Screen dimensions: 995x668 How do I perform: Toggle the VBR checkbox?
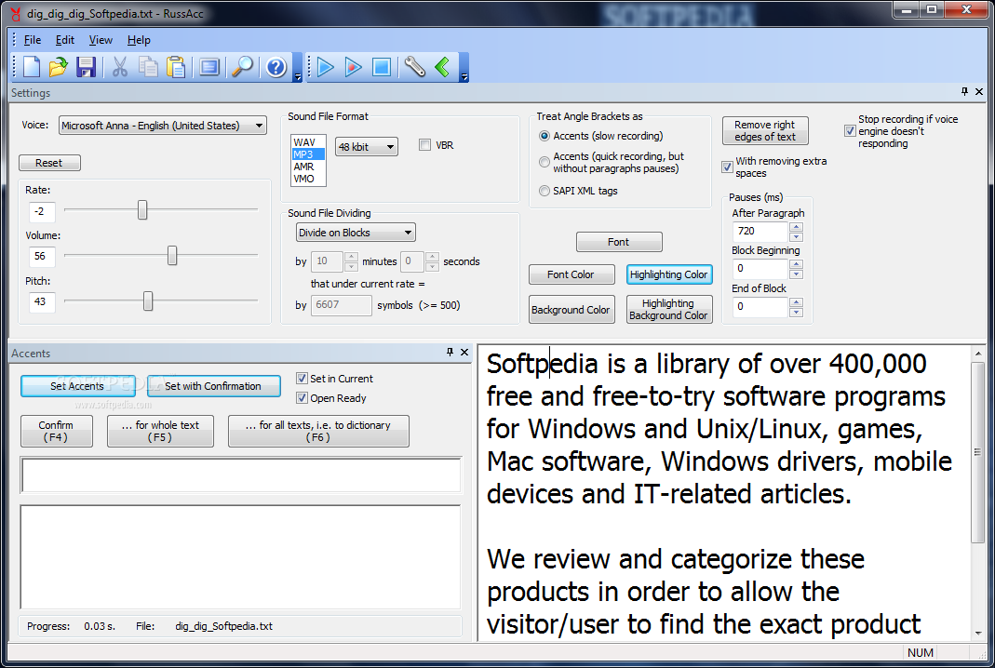424,145
